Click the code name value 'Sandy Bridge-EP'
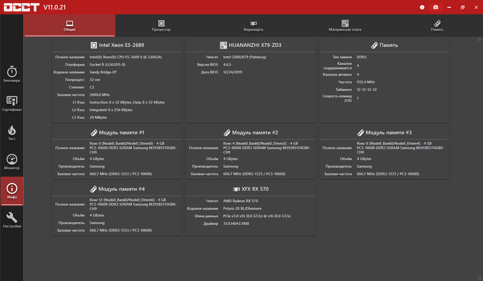The height and width of the screenshot is (281, 483). coord(103,72)
